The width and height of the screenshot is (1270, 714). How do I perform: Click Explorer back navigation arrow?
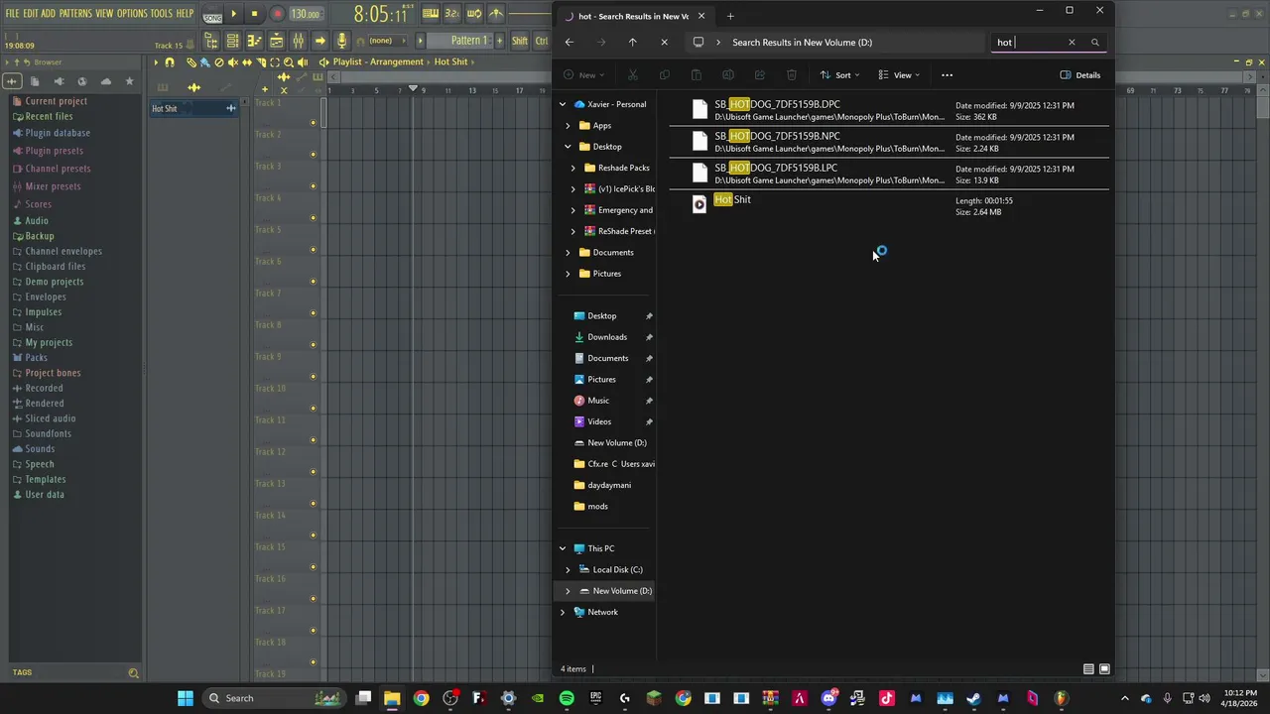(x=570, y=43)
